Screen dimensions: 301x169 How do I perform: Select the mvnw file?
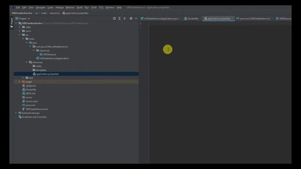click(x=27, y=97)
